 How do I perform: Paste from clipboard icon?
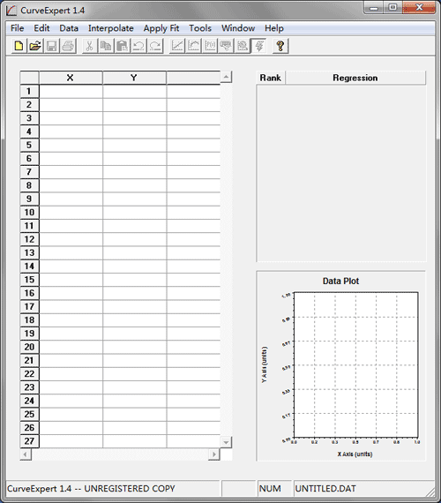tap(123, 46)
